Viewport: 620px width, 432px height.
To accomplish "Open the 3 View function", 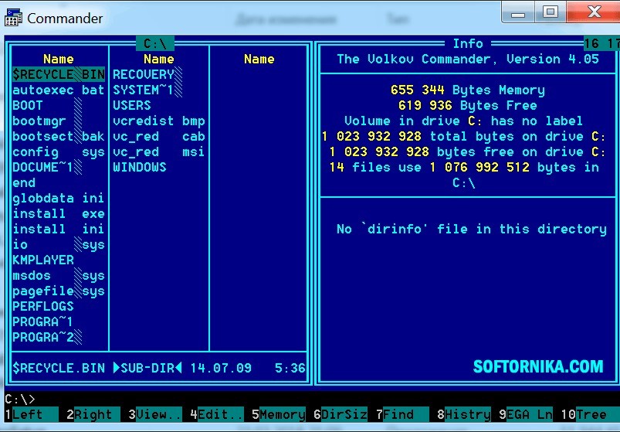I will 155,414.
